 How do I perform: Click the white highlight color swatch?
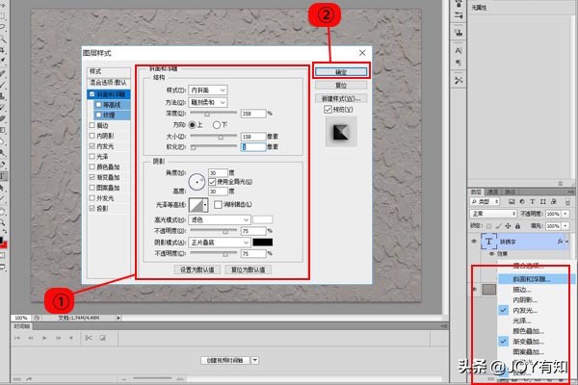click(x=263, y=220)
